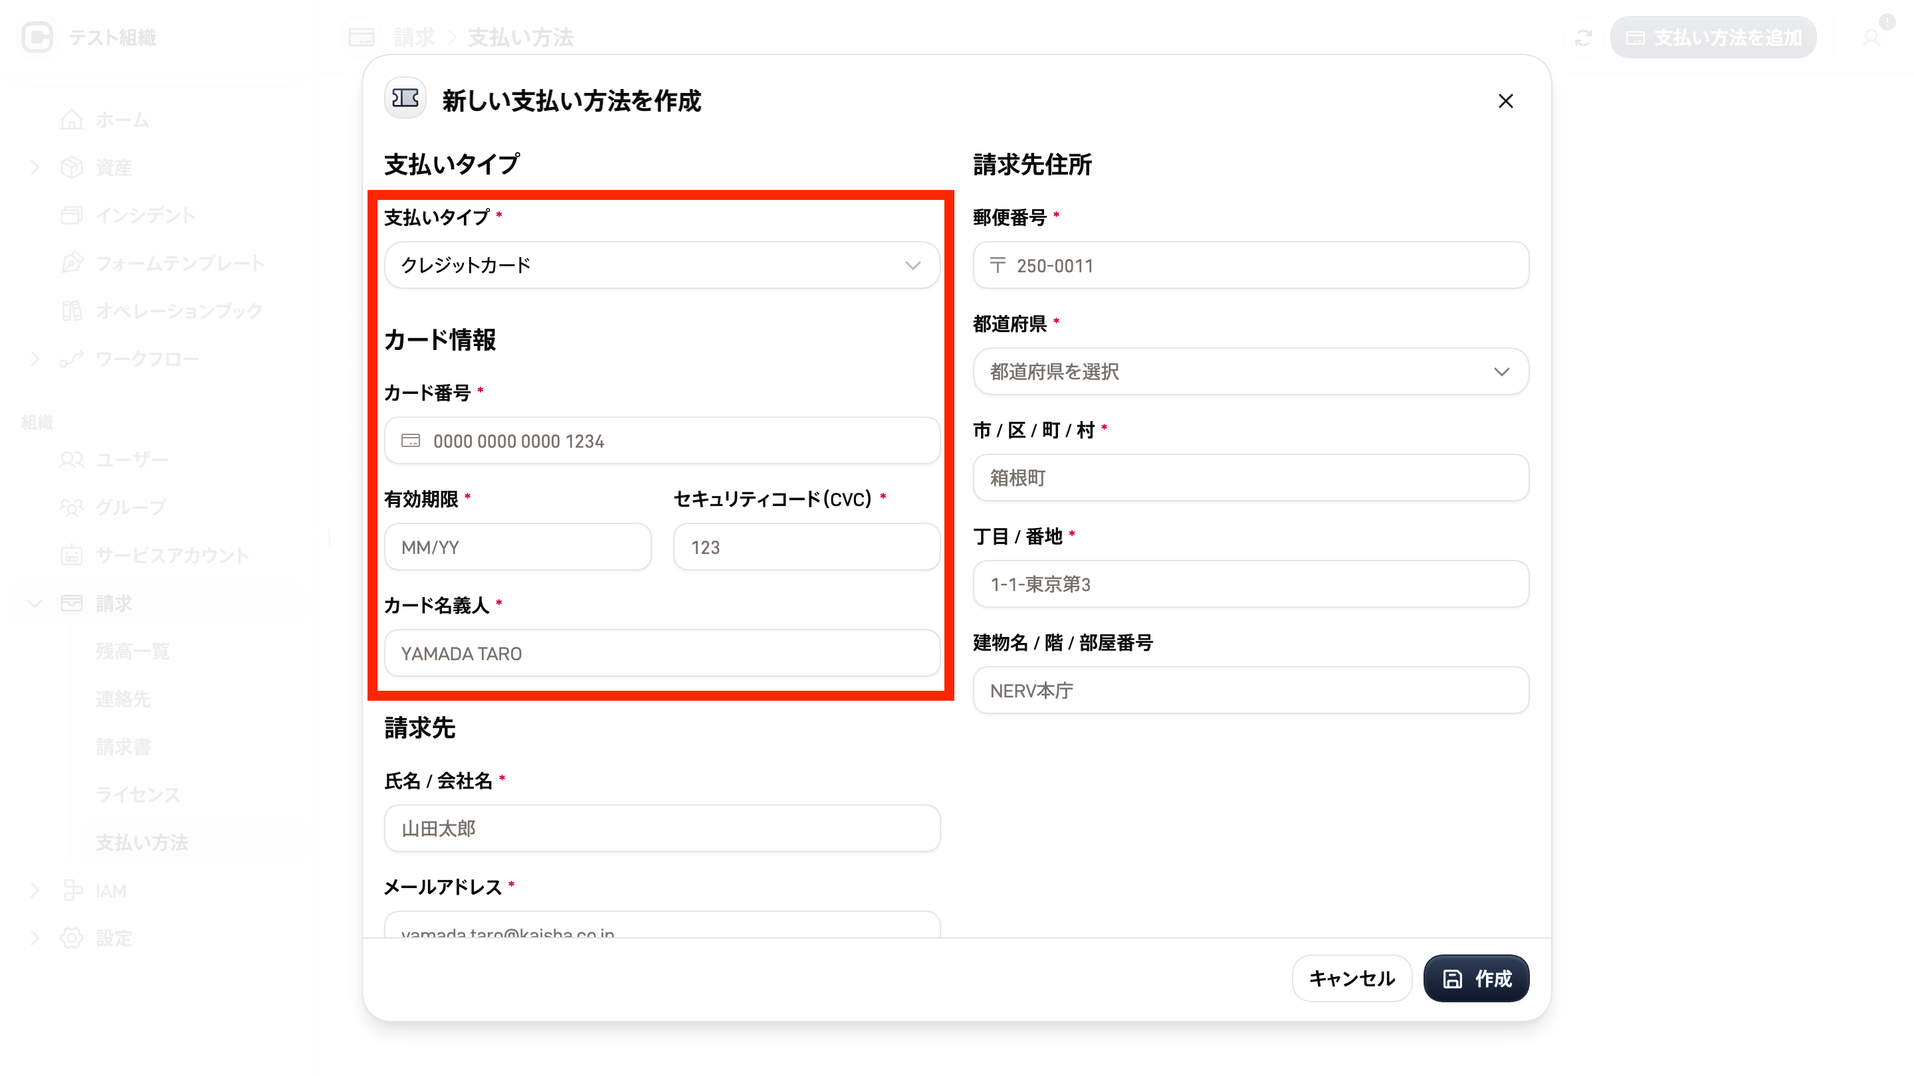Focus the メールアドレス input field
The width and height of the screenshot is (1914, 1076).
[x=662, y=925]
